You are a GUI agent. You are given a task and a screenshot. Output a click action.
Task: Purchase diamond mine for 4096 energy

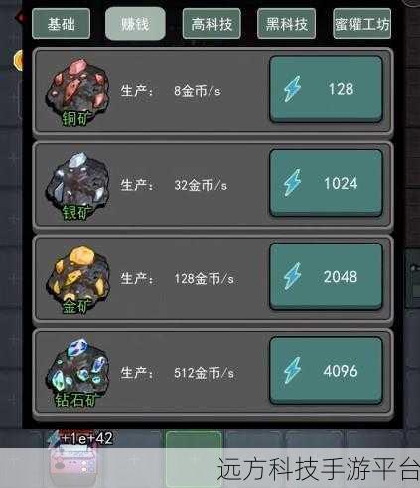pos(326,371)
